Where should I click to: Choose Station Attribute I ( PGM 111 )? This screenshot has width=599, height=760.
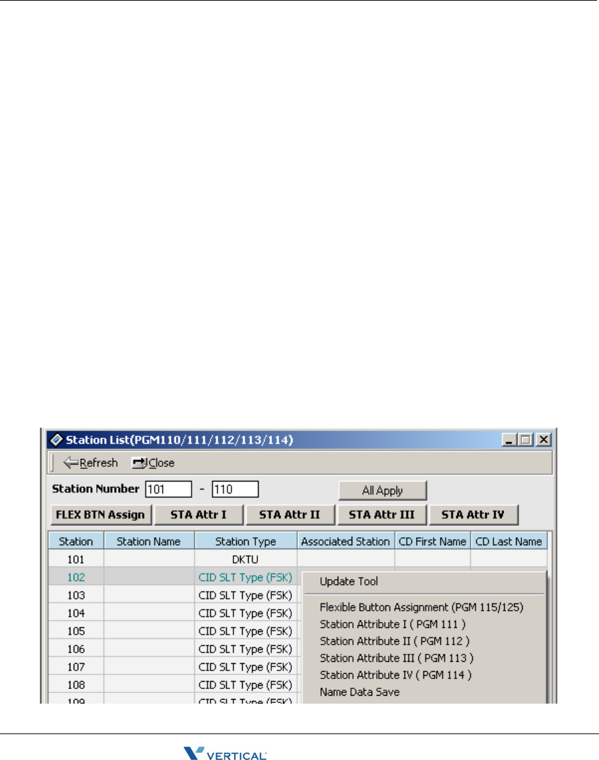coord(393,624)
